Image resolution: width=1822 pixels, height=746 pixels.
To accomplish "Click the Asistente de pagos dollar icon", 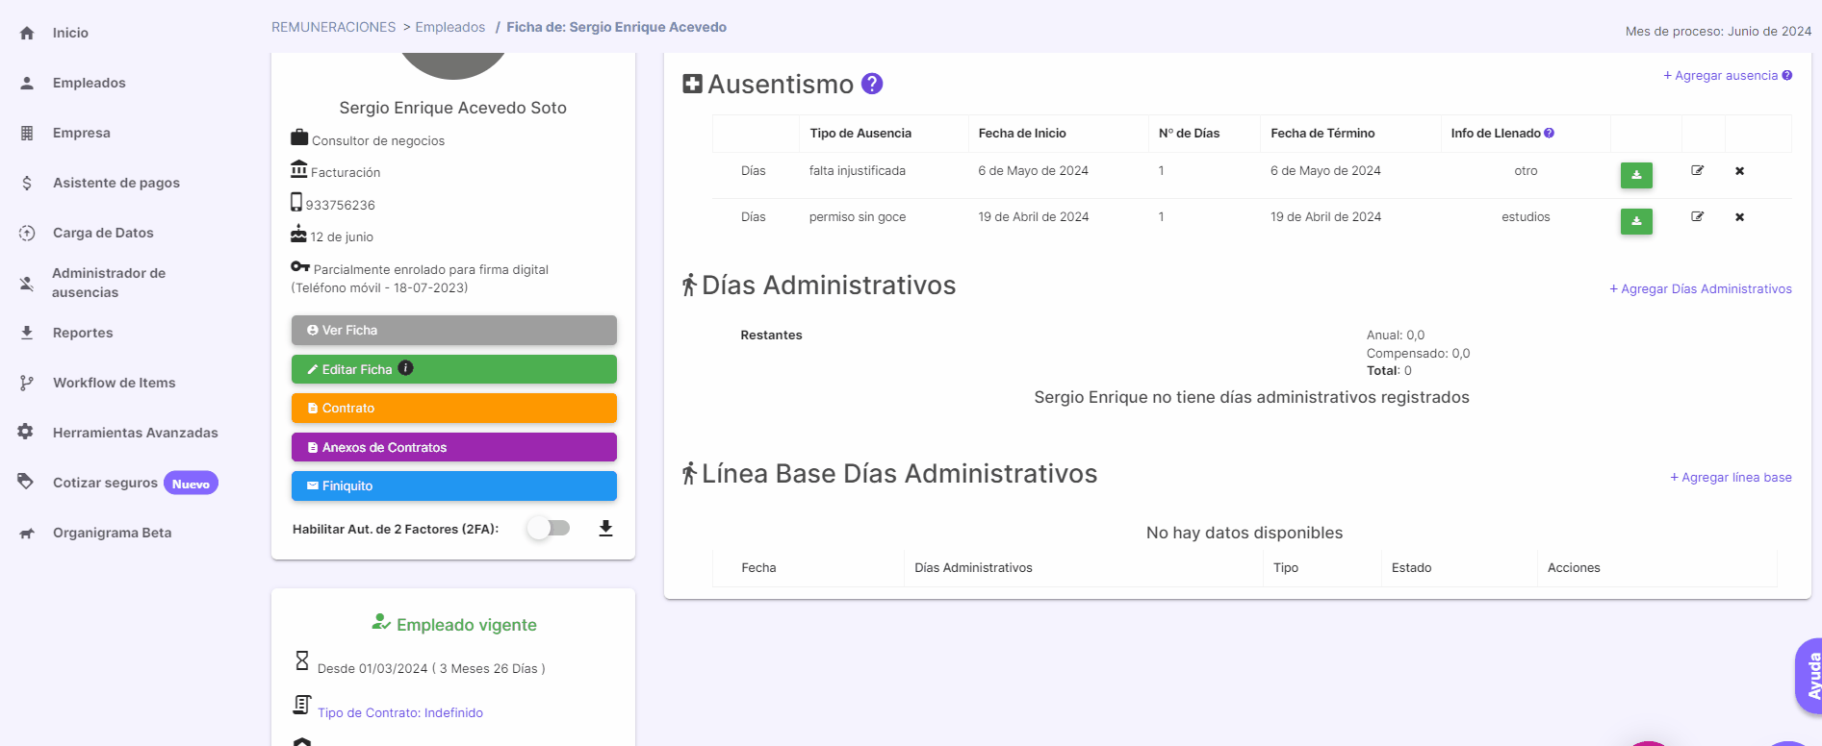I will coord(27,183).
